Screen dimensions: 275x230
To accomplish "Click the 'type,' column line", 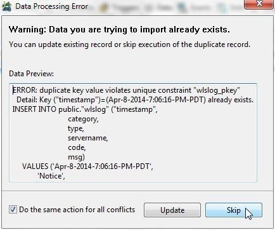I will 76,129.
